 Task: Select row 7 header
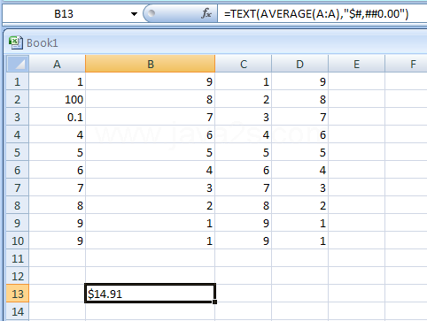pyautogui.click(x=18, y=187)
